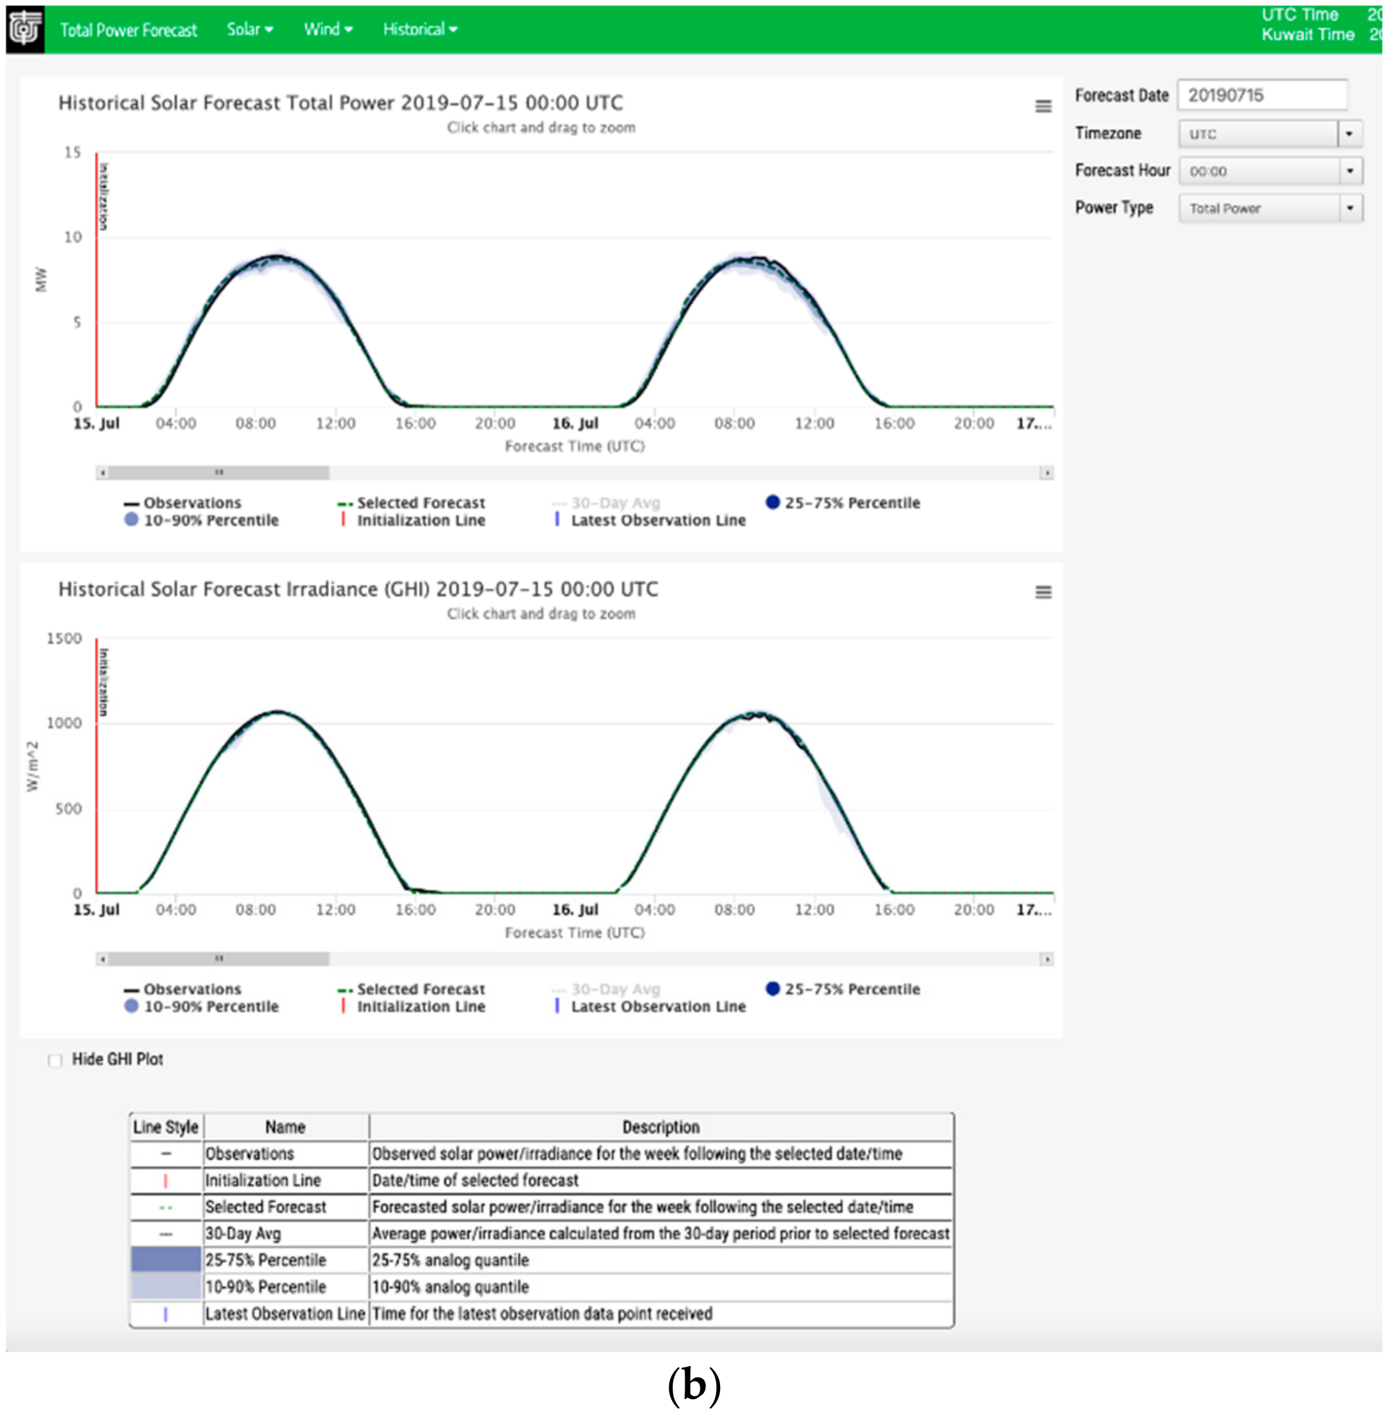The image size is (1387, 1418).
Task: Click 25-75% Percentile legend marker in power chart
Action: tap(773, 502)
